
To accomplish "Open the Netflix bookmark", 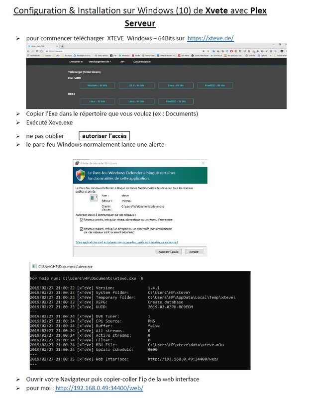I will click(136, 56).
